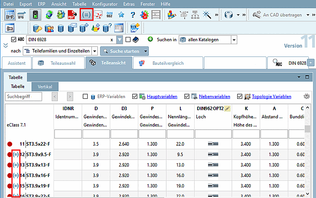
Task: Switch to the Vertikal tab
Action: coord(45,87)
